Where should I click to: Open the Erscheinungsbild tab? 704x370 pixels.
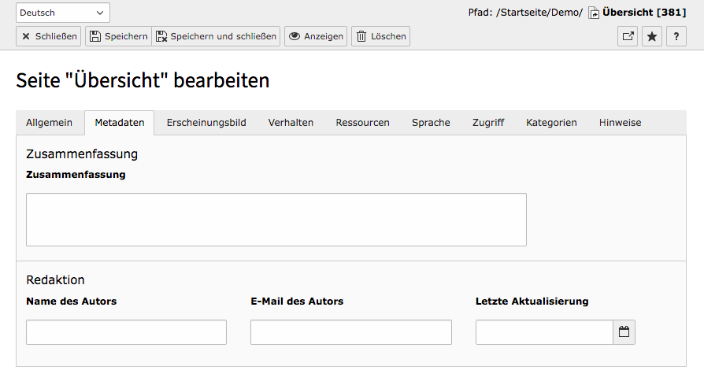(206, 123)
